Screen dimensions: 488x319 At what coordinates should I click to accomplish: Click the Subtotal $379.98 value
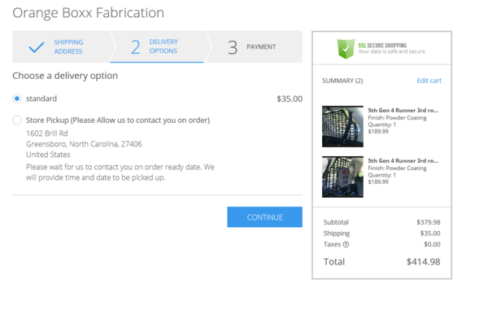pyautogui.click(x=429, y=222)
